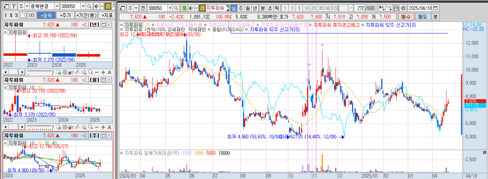Toggle 지투파워 단기과열적출 indicator checkbox
The image size is (488, 179).
click(153, 25)
